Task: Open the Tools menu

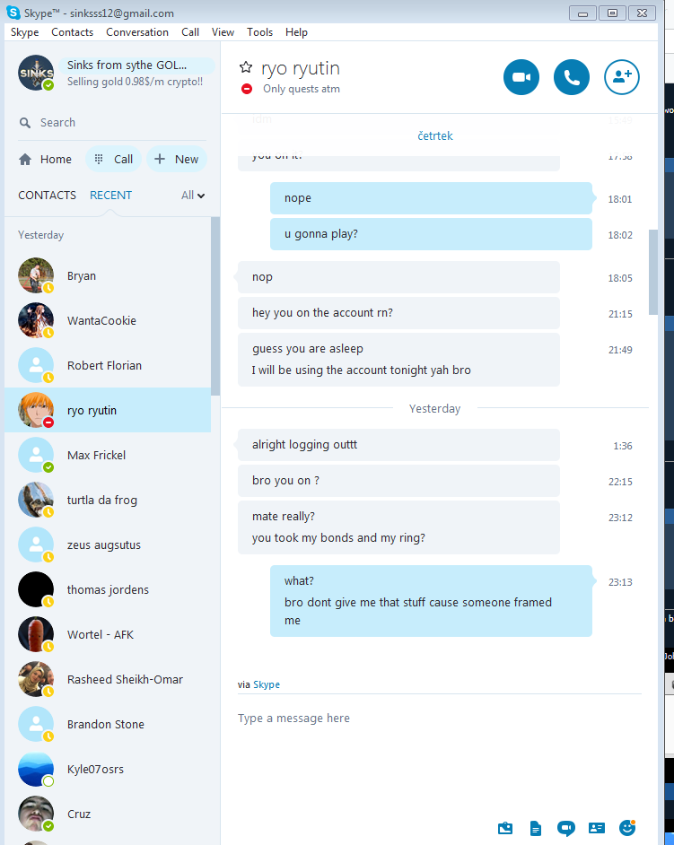Action: [x=259, y=31]
